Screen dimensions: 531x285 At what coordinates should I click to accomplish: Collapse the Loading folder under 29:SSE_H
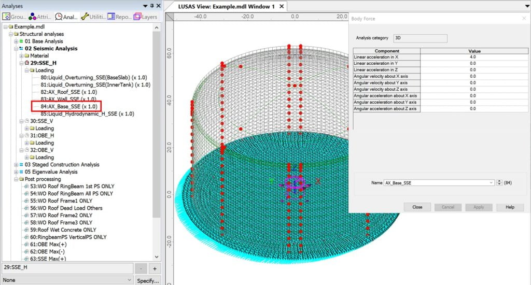point(27,70)
